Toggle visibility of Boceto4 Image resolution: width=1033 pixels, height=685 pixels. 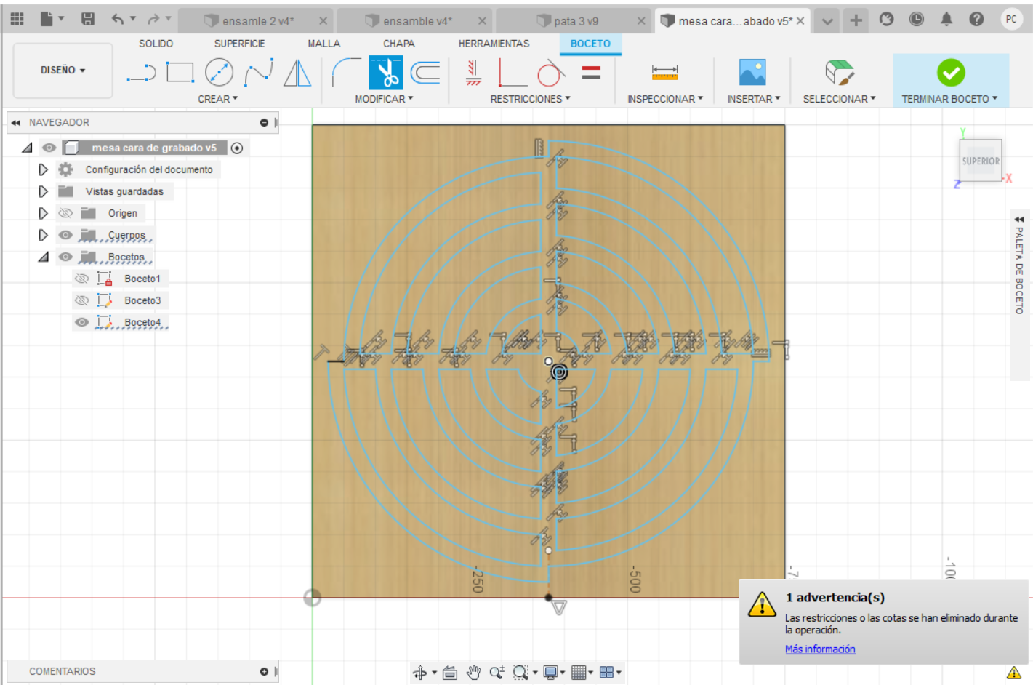82,322
